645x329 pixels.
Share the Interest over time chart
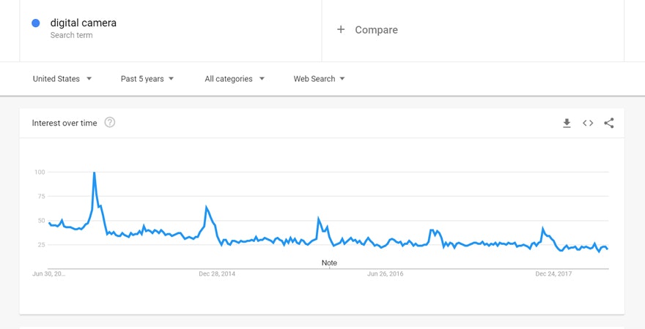click(x=609, y=123)
